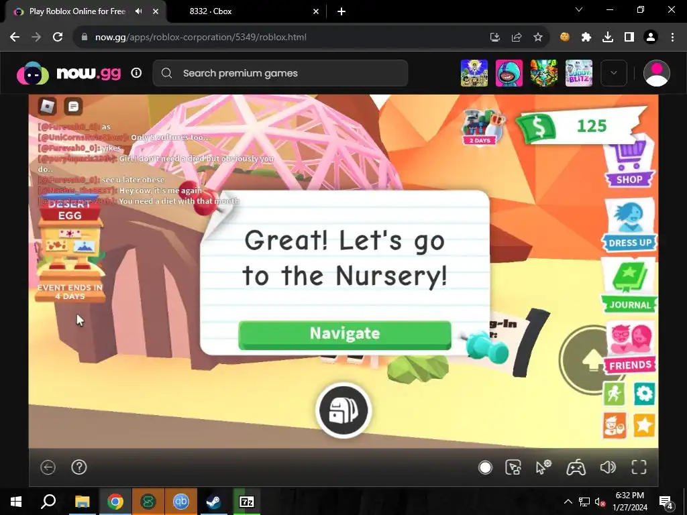Share this page icon in address bar
The width and height of the screenshot is (687, 515).
pos(517,38)
